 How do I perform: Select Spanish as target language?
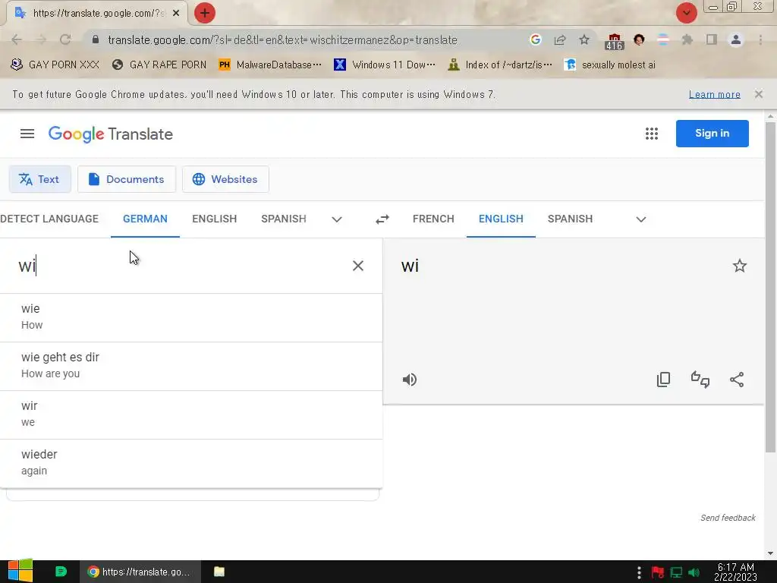click(570, 219)
